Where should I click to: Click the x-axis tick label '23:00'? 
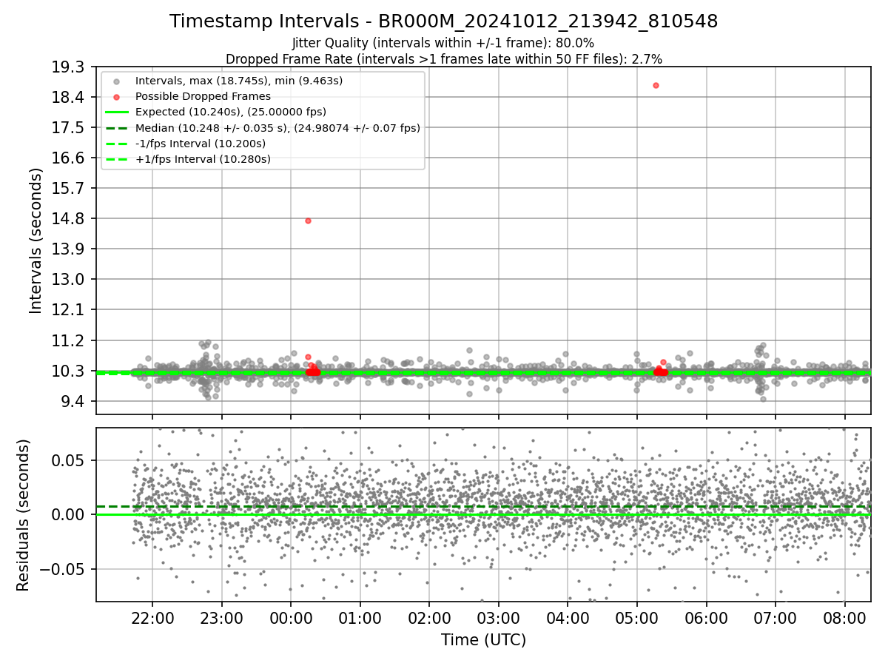pos(222,617)
